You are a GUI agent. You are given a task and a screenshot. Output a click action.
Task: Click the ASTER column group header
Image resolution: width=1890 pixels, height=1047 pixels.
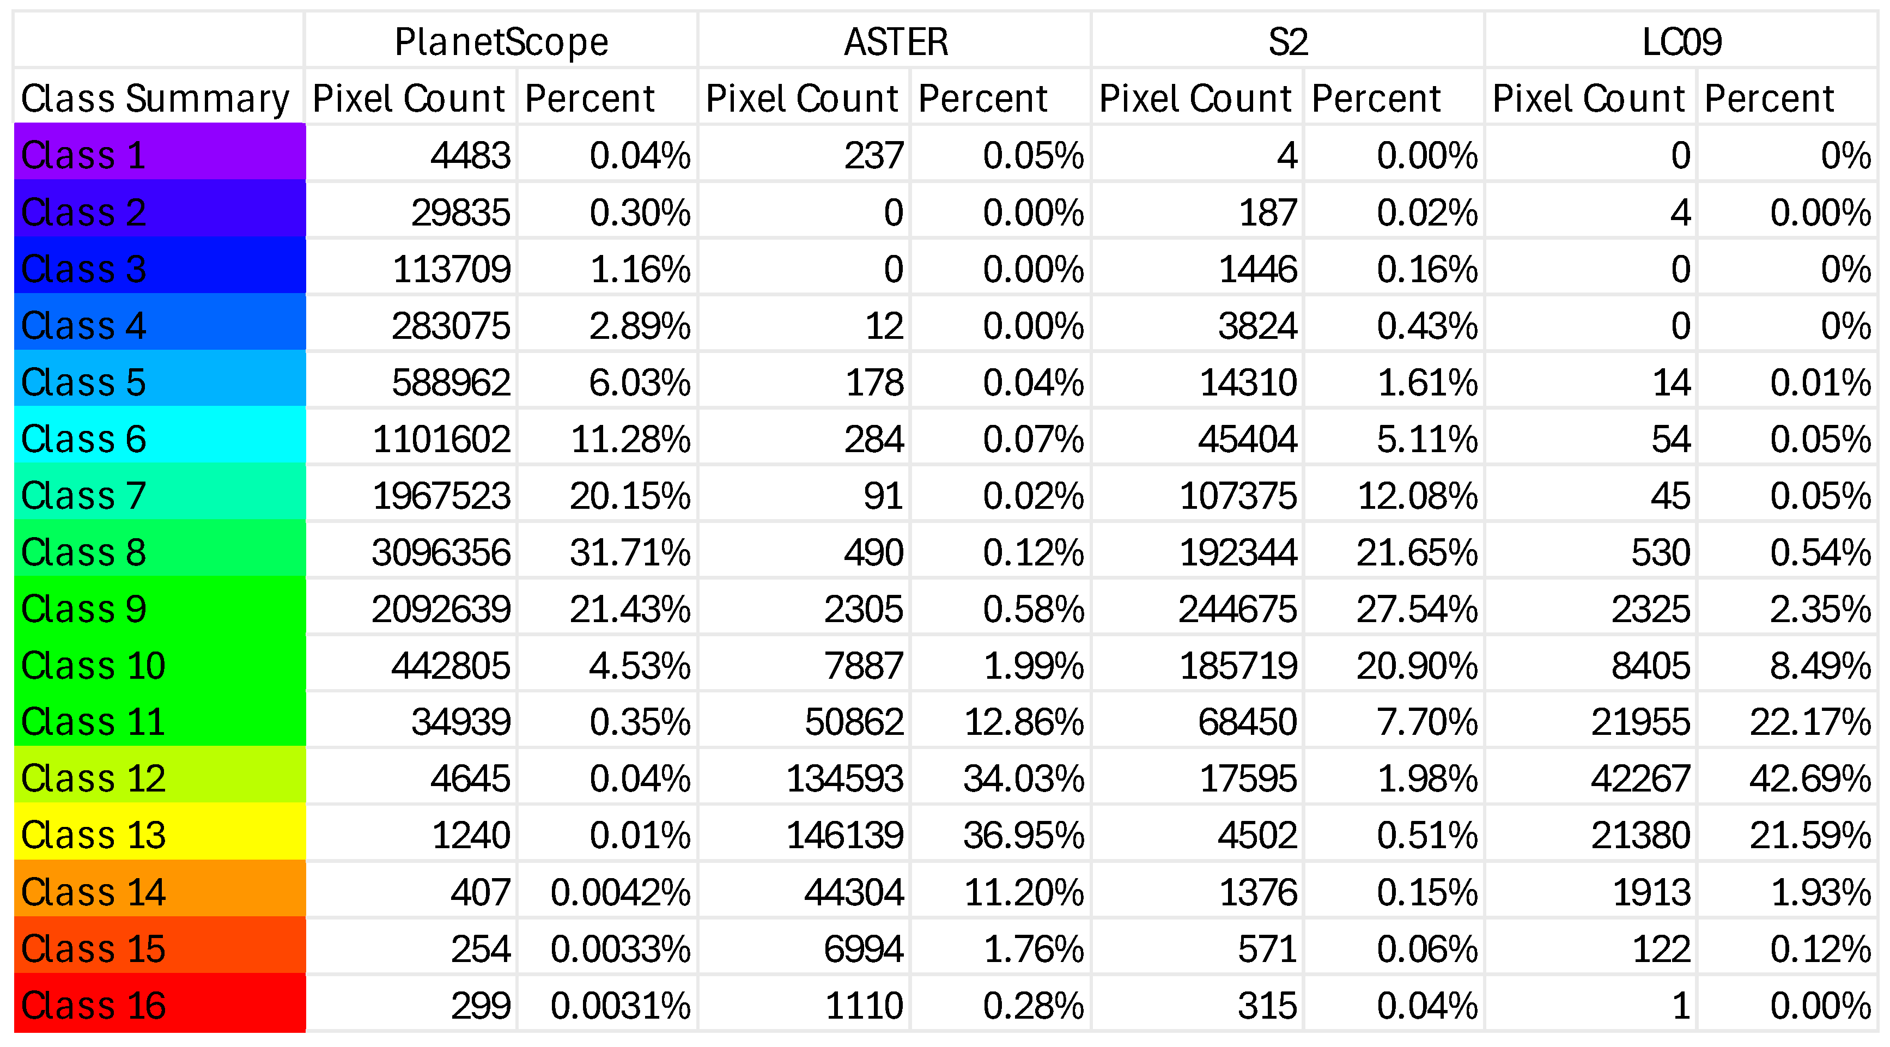(895, 41)
